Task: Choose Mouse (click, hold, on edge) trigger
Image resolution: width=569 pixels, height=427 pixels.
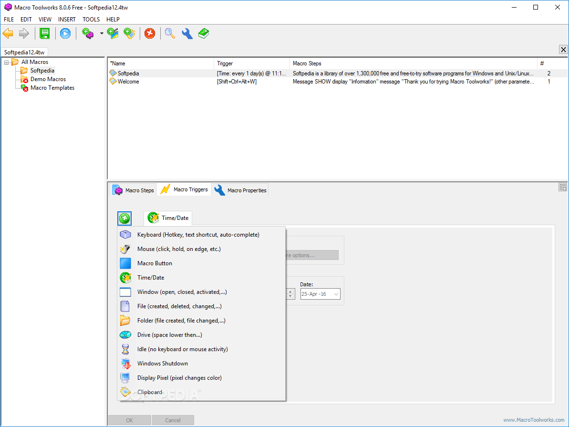Action: (201, 249)
